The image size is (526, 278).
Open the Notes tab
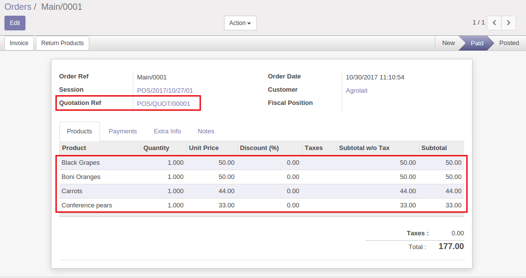click(206, 131)
